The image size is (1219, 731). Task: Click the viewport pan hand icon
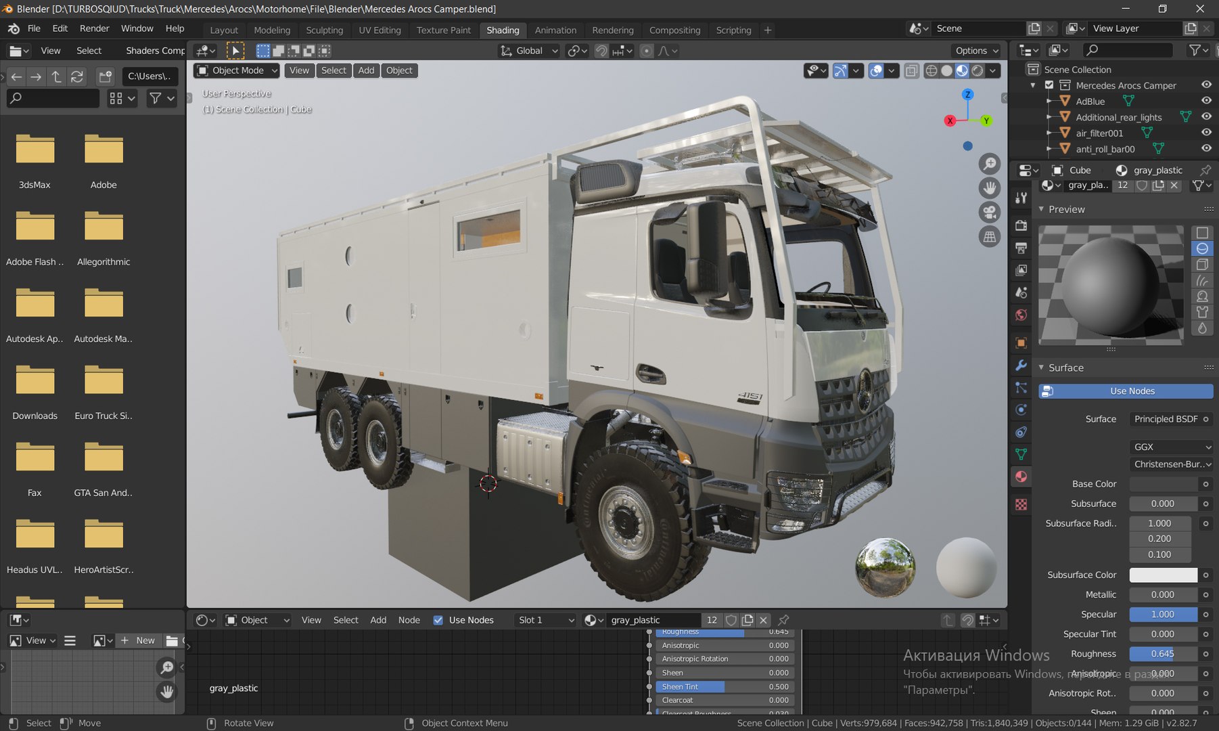pos(990,187)
